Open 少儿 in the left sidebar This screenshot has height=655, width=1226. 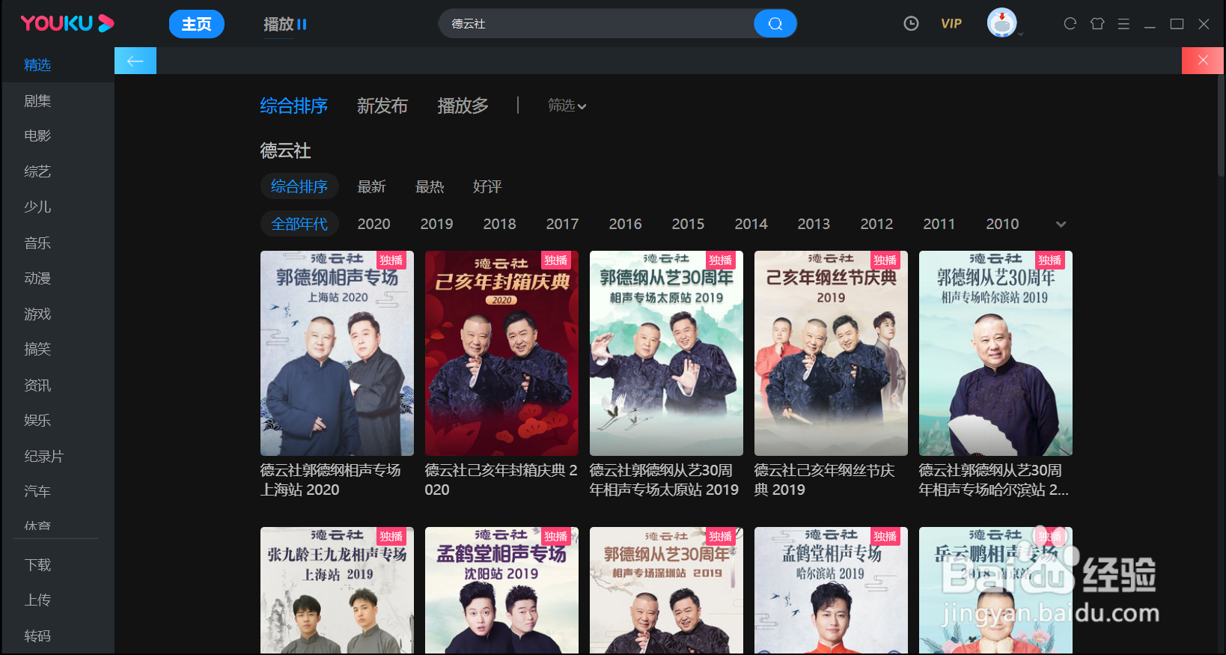37,207
